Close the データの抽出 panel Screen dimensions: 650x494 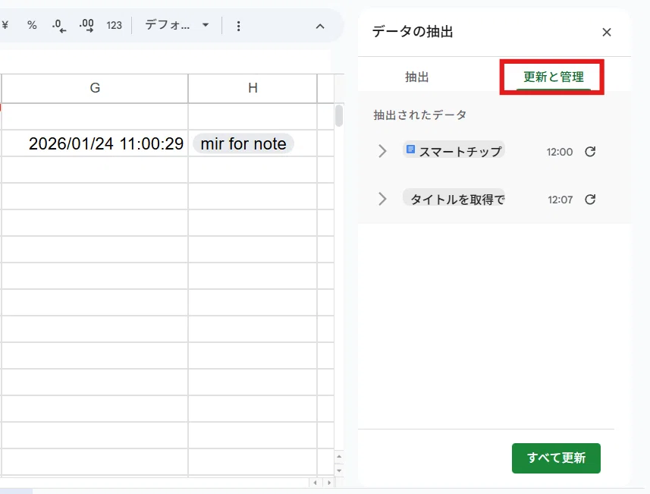tap(607, 32)
